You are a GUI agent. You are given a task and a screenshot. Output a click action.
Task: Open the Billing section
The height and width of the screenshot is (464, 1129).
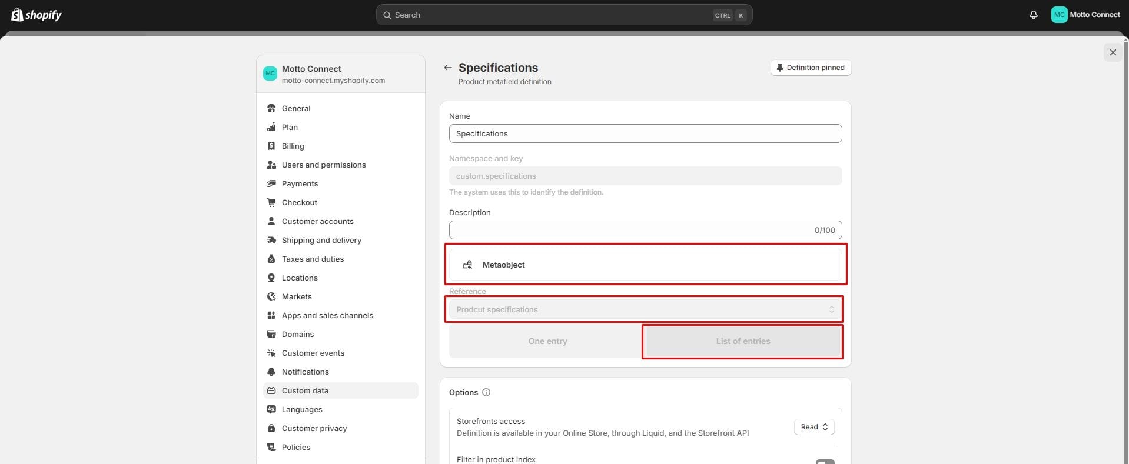pos(341,146)
